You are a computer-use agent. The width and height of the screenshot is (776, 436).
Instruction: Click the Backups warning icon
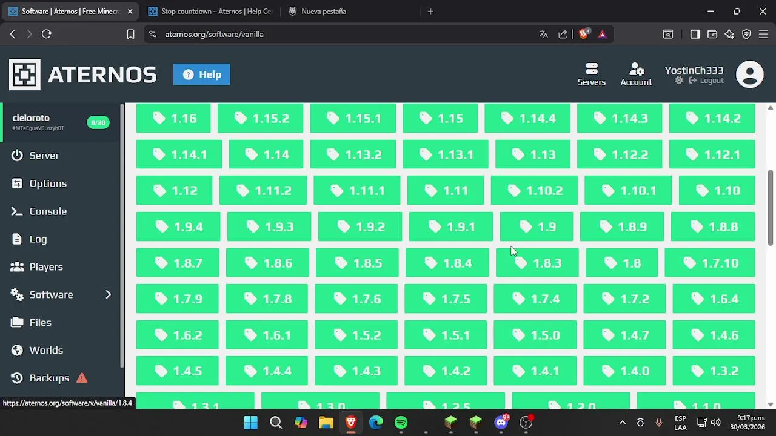pyautogui.click(x=82, y=378)
